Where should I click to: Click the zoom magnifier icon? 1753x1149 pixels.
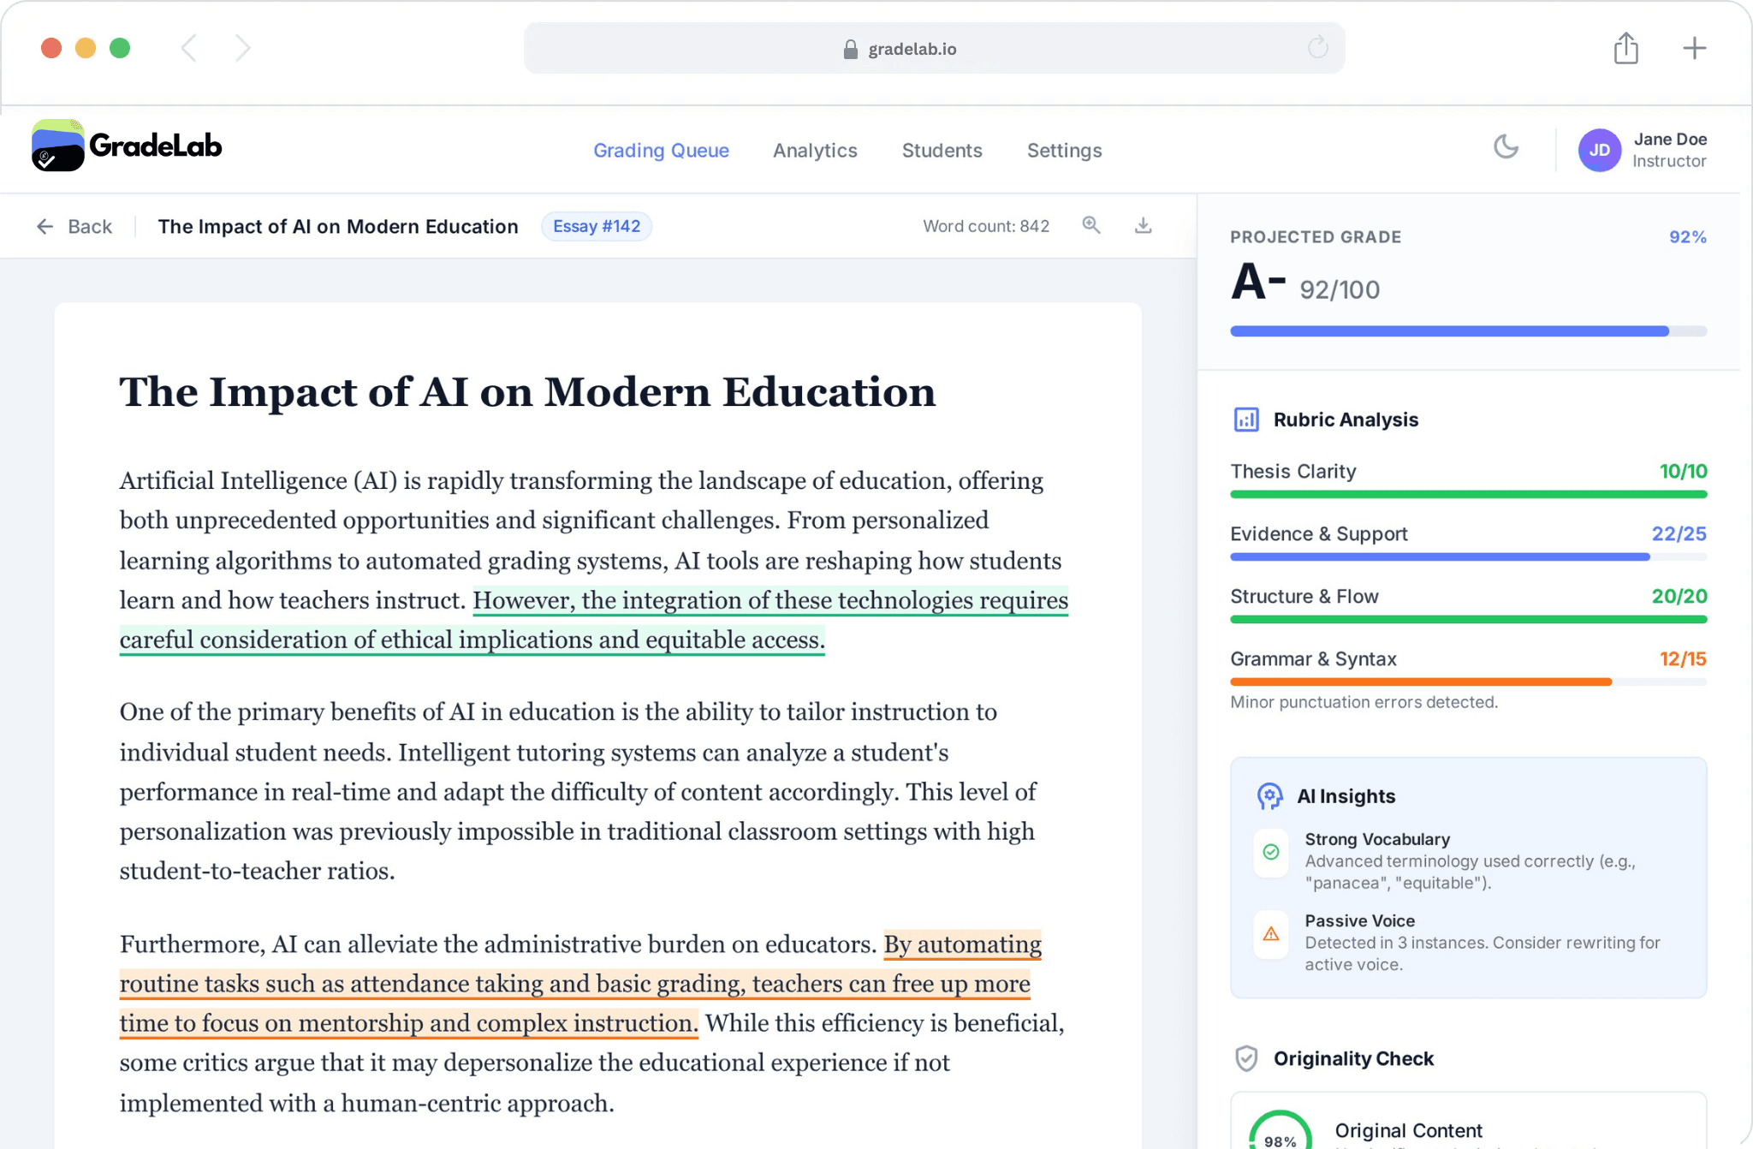pos(1090,225)
